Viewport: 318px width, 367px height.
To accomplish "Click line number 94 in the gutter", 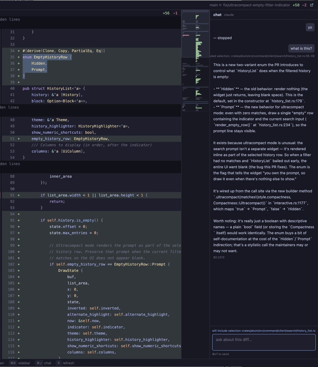I will coord(12,214).
